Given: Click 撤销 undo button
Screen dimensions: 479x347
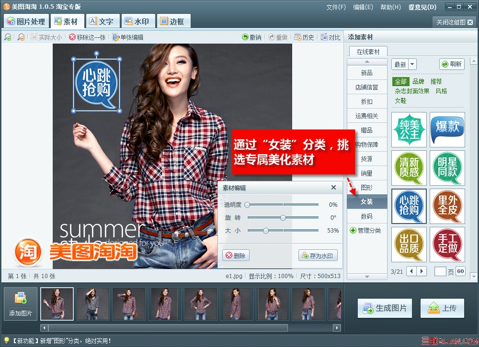Looking at the screenshot, I should tap(252, 37).
